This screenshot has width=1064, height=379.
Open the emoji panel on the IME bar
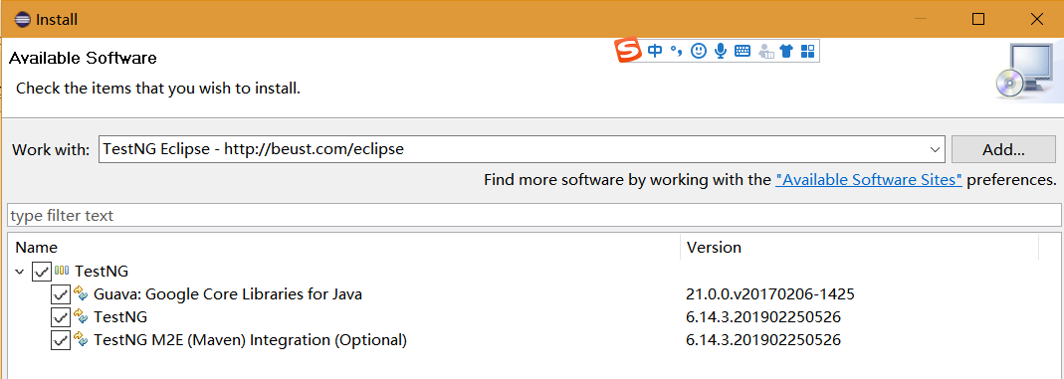(699, 51)
